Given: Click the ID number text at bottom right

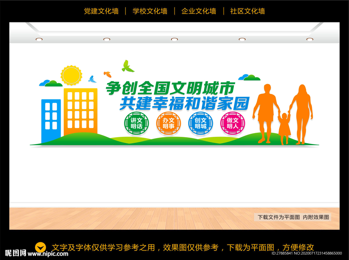Looking at the screenshot, I should pos(306,253).
